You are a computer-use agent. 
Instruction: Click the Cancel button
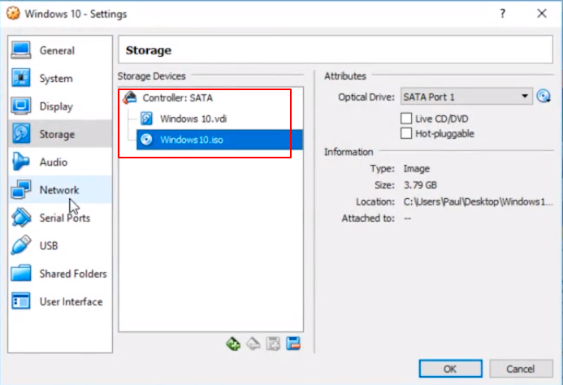click(x=520, y=368)
